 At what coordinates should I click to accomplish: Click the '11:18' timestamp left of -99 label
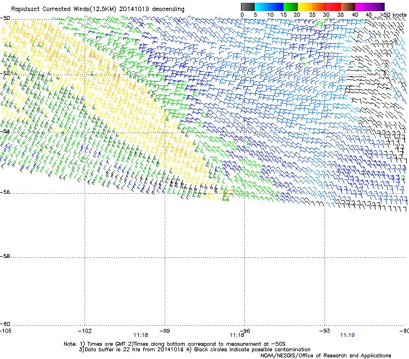pos(140,335)
